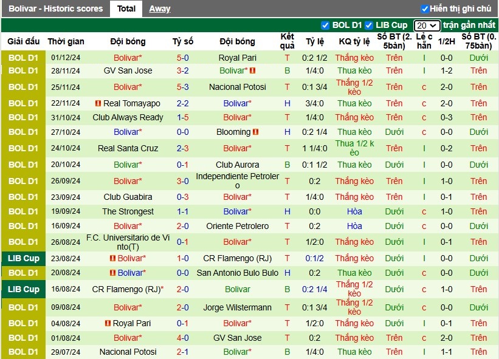This screenshot has height=359, width=499.
Task: Click red card icon beside Bolivar on 23/08/24
Action: (x=112, y=258)
